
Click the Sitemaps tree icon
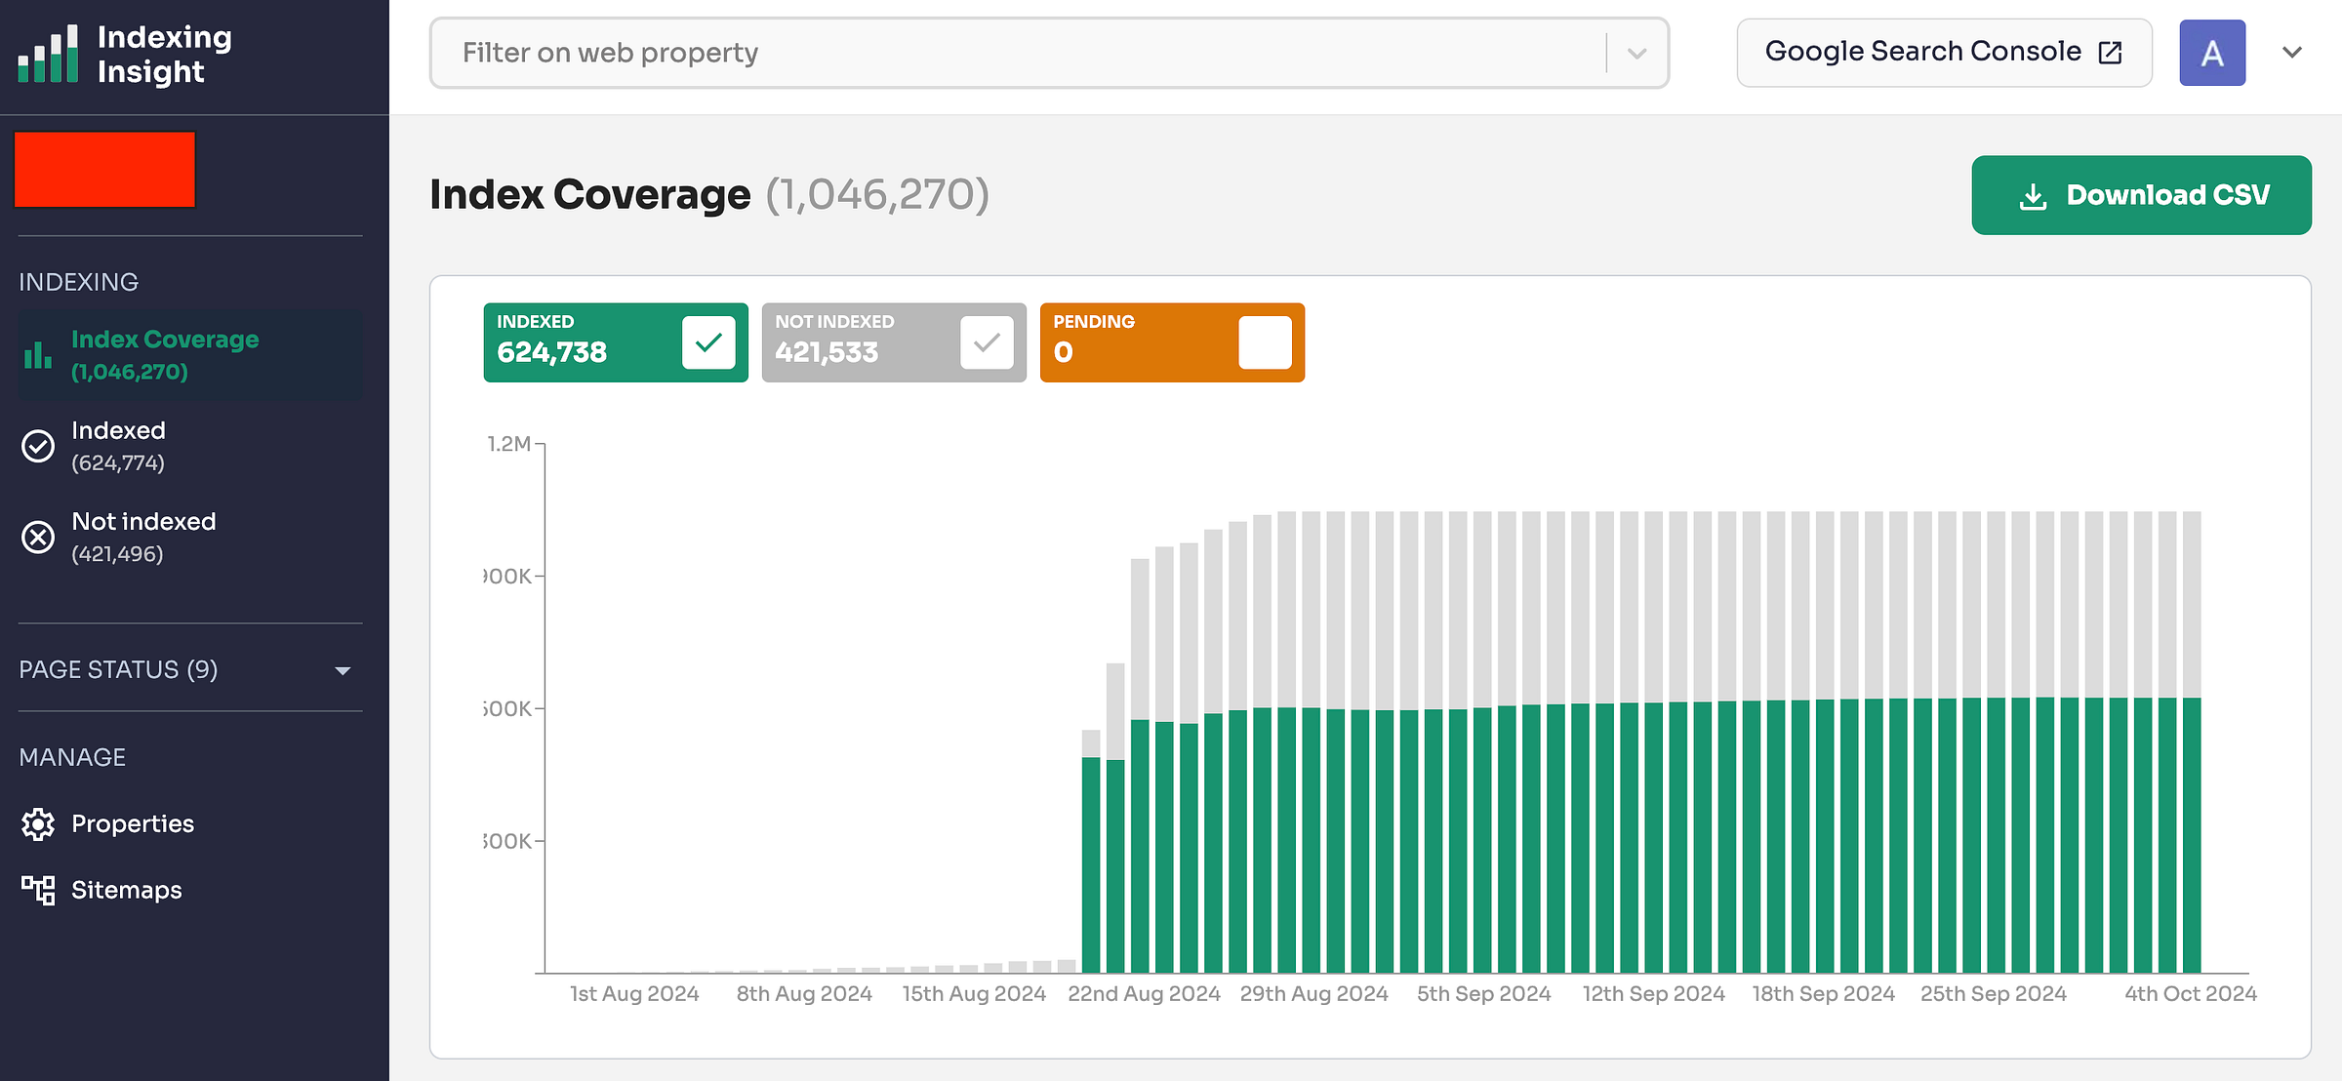38,890
